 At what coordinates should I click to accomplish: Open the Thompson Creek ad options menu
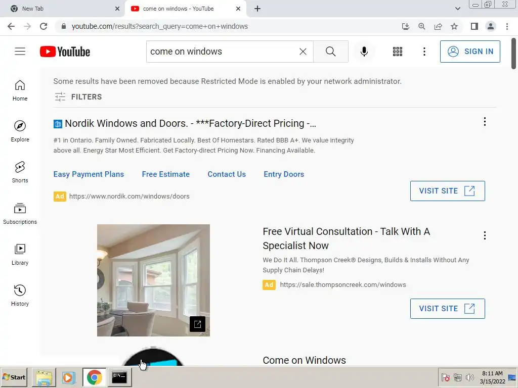coord(485,235)
